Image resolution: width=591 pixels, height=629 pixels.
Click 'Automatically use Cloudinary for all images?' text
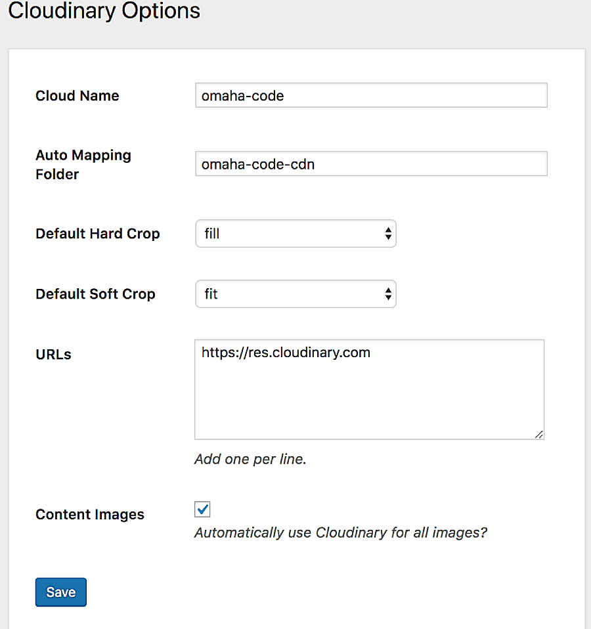[341, 532]
